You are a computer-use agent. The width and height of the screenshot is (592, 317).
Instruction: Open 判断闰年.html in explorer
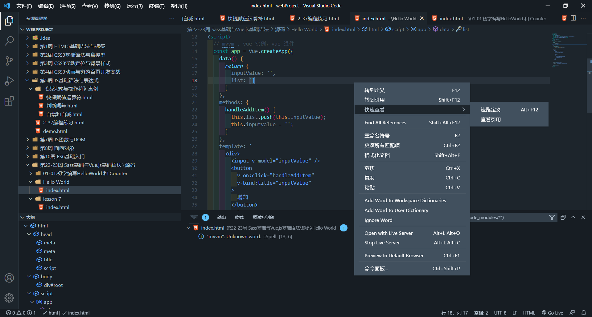click(62, 106)
